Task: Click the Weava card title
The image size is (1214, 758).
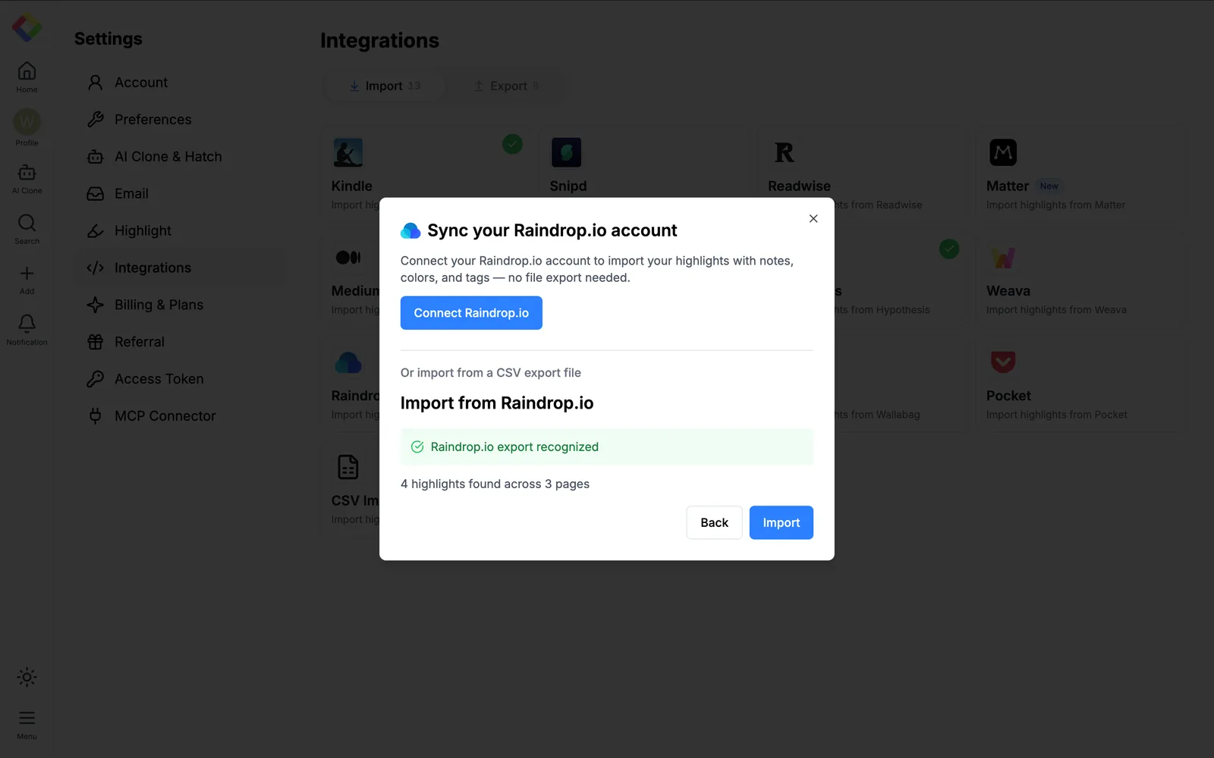Action: tap(1008, 291)
